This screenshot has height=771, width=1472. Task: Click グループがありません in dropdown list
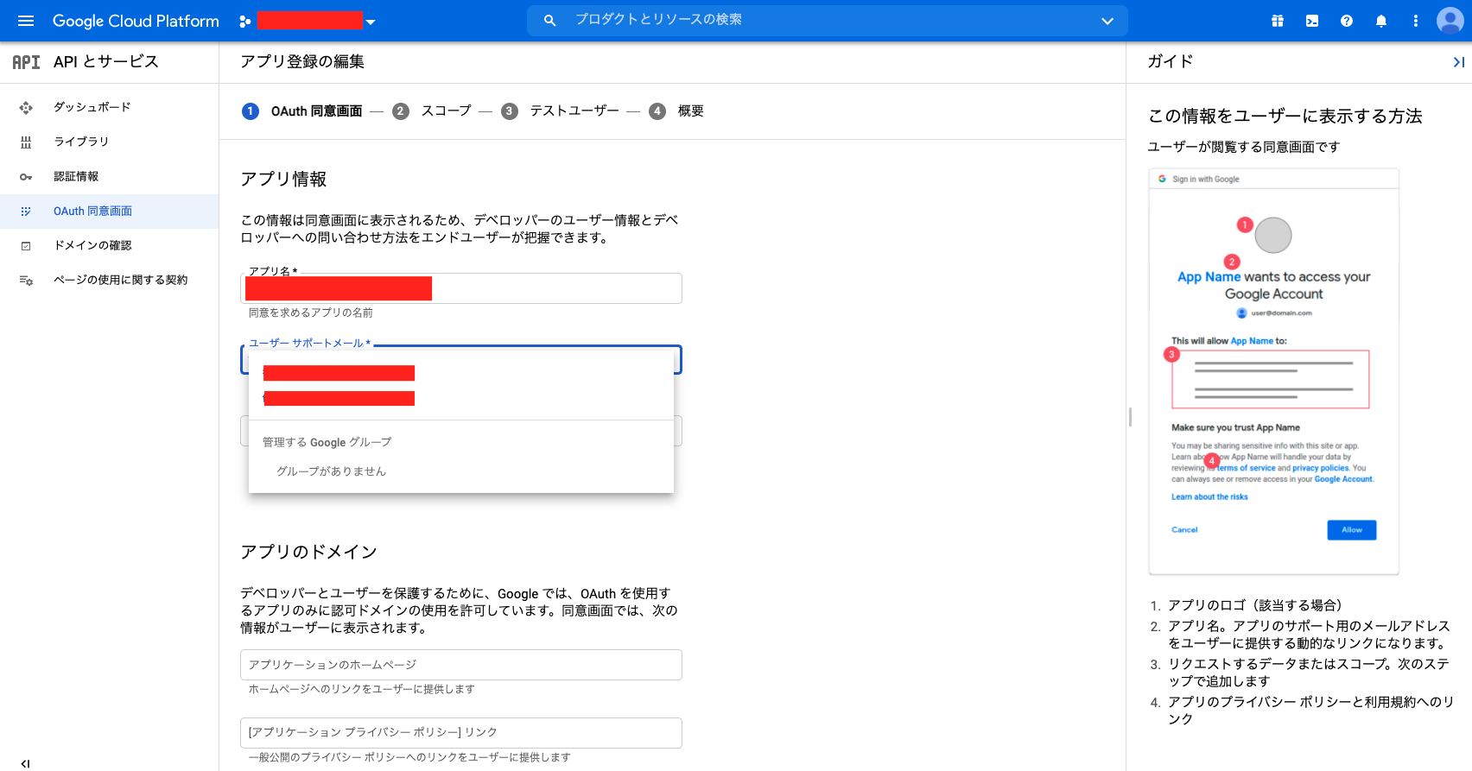coord(331,471)
